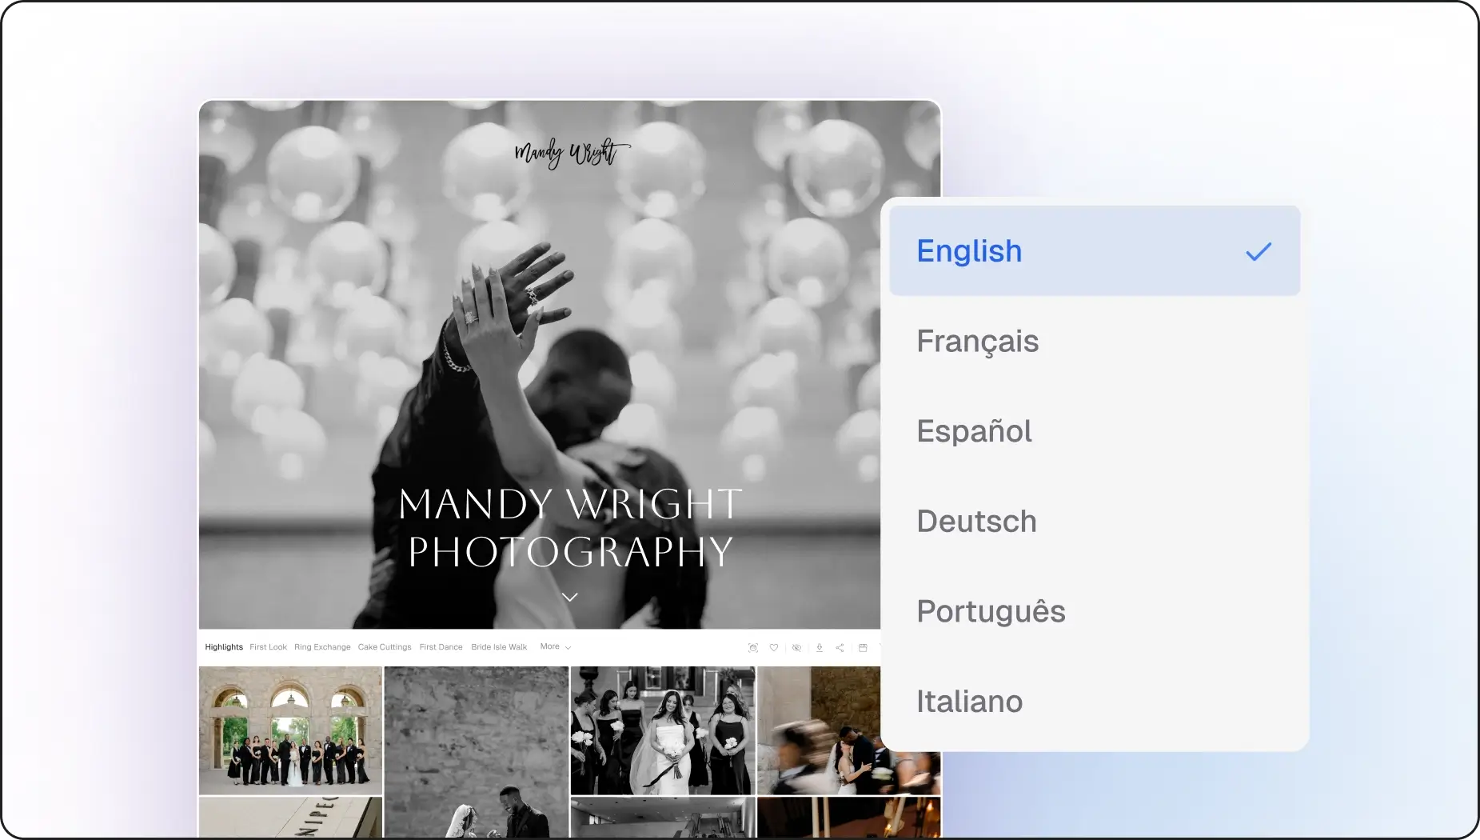
Task: Open the face recognition filter icon
Action: pyautogui.click(x=752, y=648)
